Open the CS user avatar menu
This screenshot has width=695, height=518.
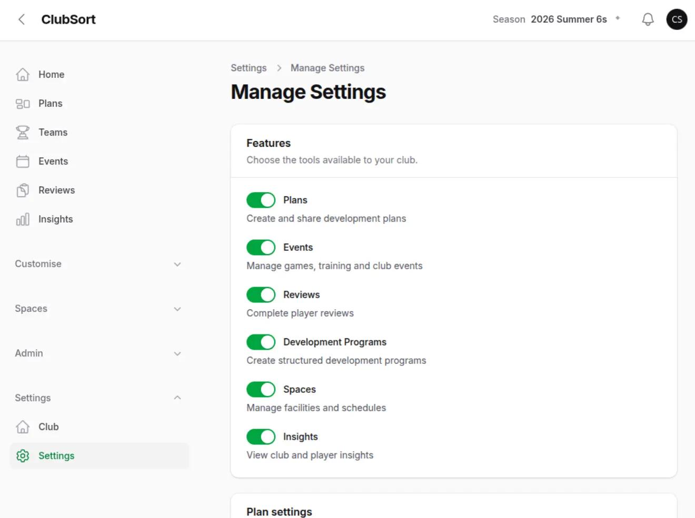click(677, 19)
